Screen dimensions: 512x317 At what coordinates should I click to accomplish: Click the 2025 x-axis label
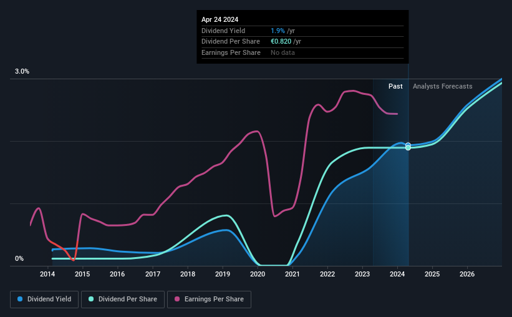pyautogui.click(x=432, y=274)
